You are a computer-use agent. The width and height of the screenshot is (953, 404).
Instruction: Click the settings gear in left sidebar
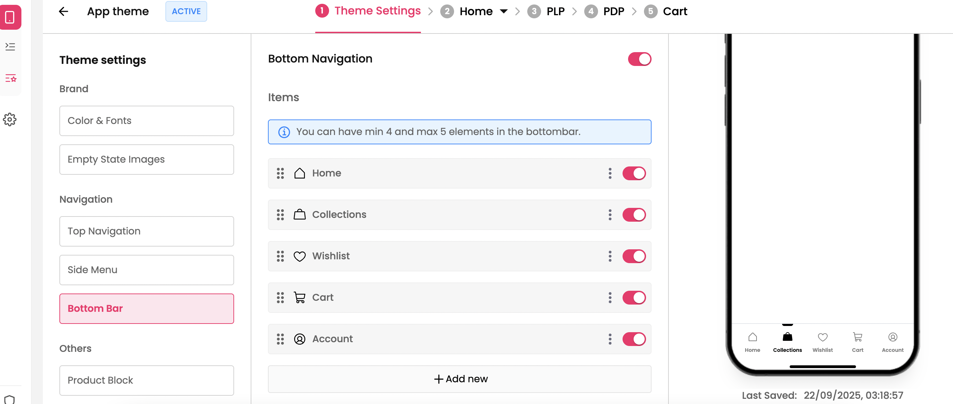10,119
